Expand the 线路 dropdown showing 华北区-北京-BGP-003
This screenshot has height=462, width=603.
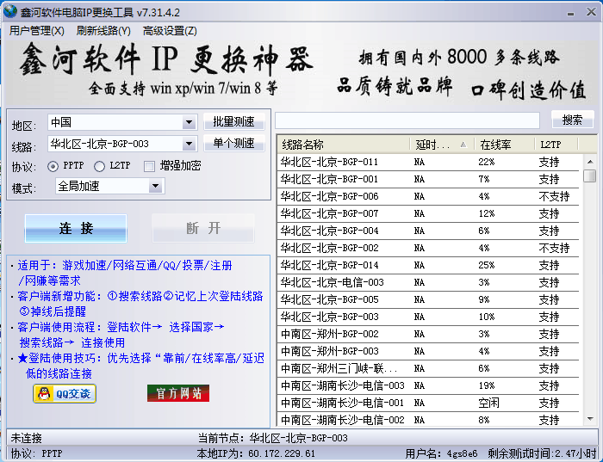coord(189,144)
